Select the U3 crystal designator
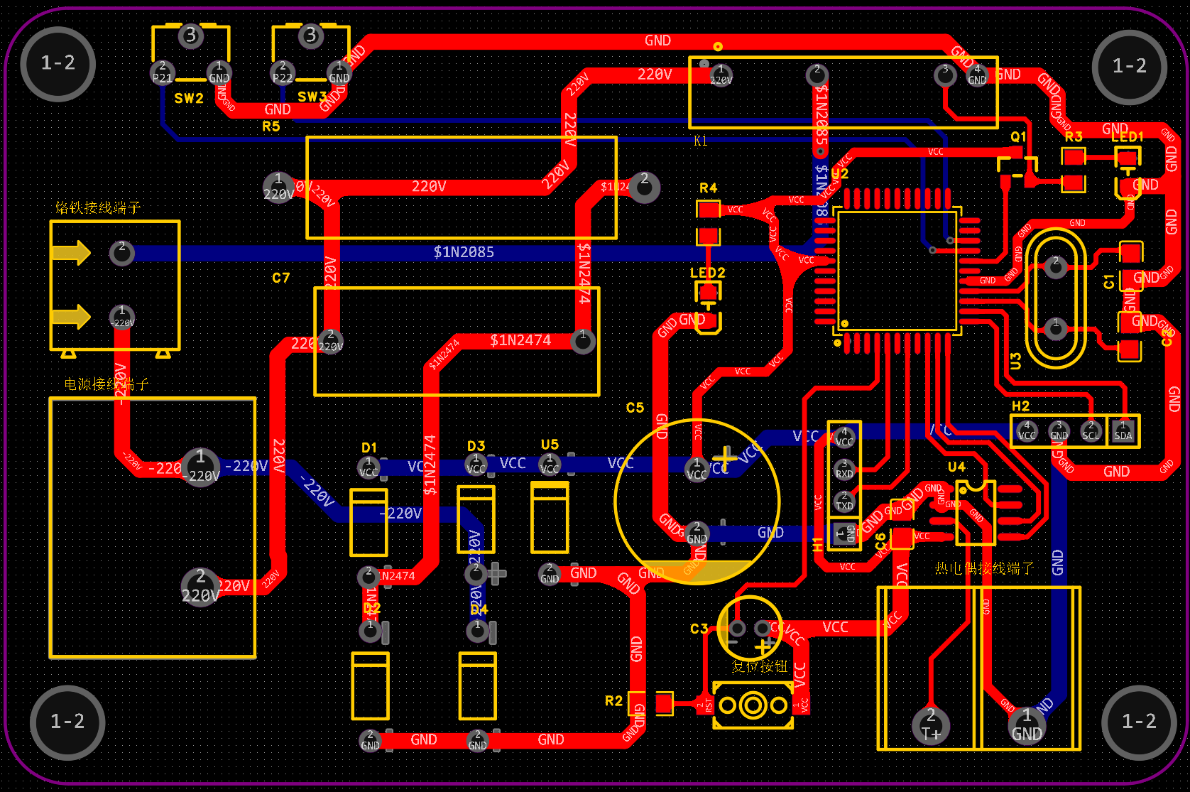This screenshot has height=792, width=1190. click(x=1015, y=361)
